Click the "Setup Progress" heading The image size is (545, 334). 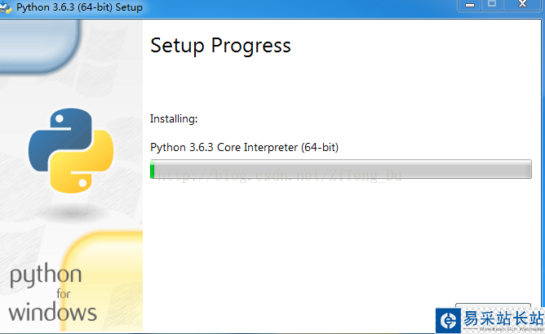pyautogui.click(x=220, y=46)
